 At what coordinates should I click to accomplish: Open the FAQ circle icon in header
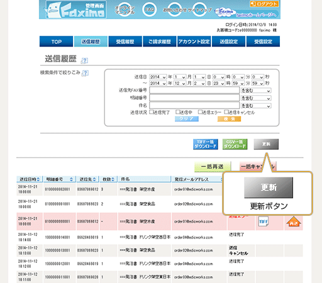[150, 9]
